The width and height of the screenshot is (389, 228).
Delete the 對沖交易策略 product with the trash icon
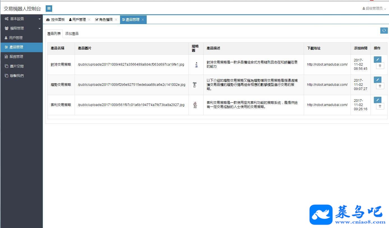pos(380,66)
